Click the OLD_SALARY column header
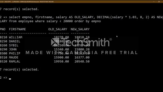 point(58,29)
